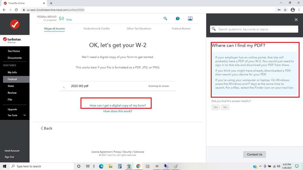Open the Security footer link
This screenshot has height=170, width=303.
127,152
